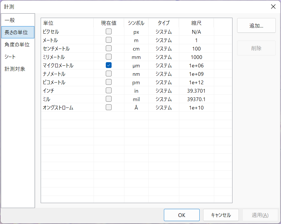This screenshot has width=281, height=224.
Task: Tick the インチ unit checkbox
Action: click(109, 90)
